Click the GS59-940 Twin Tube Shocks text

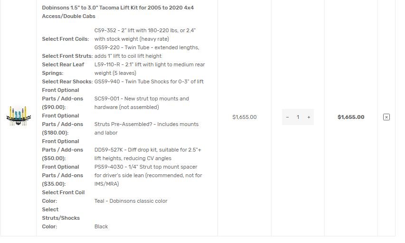[149, 81]
